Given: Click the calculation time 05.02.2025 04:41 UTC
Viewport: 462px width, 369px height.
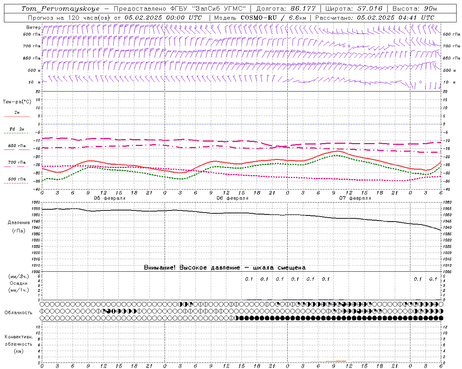Looking at the screenshot, I should click(x=396, y=18).
